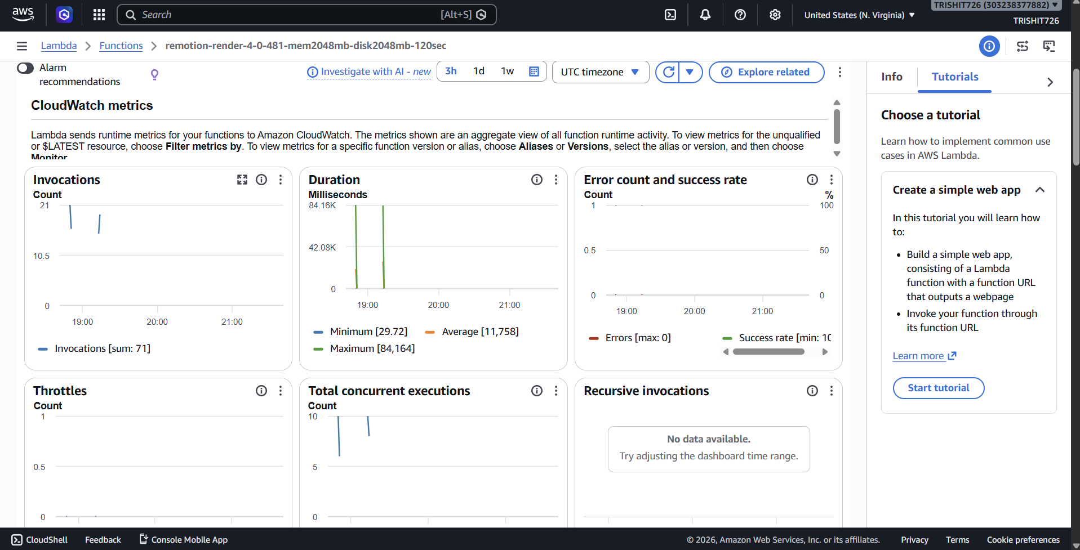Screen dimensions: 1080x550
Task: Open the notifications bell
Action: (705, 15)
